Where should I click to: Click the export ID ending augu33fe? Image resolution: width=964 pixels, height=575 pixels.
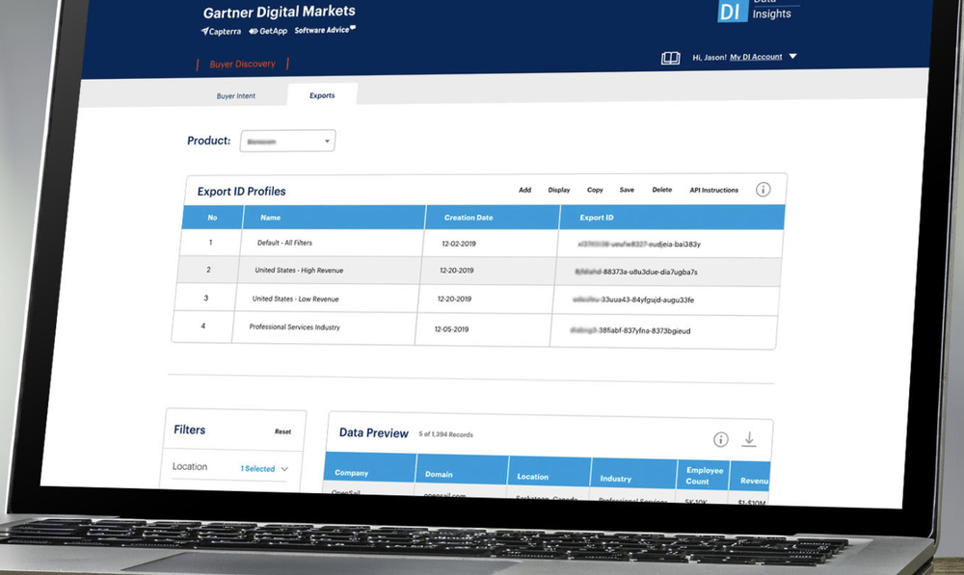click(x=632, y=300)
